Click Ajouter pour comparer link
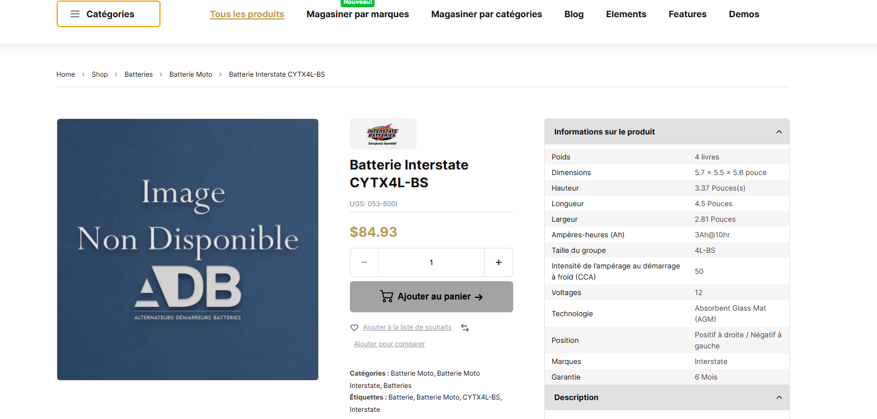The width and height of the screenshot is (877, 419). point(389,344)
